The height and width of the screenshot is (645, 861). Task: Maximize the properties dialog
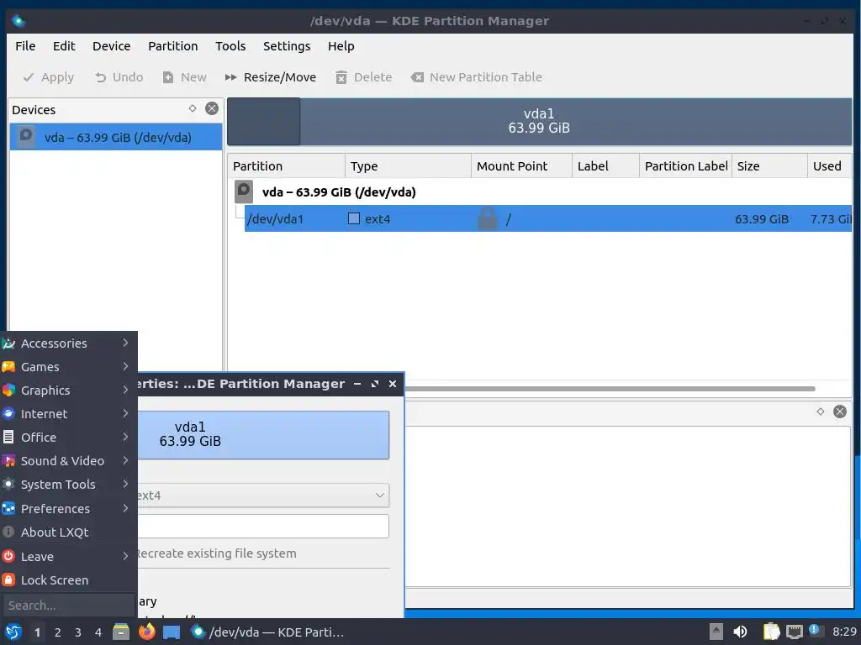coord(374,384)
